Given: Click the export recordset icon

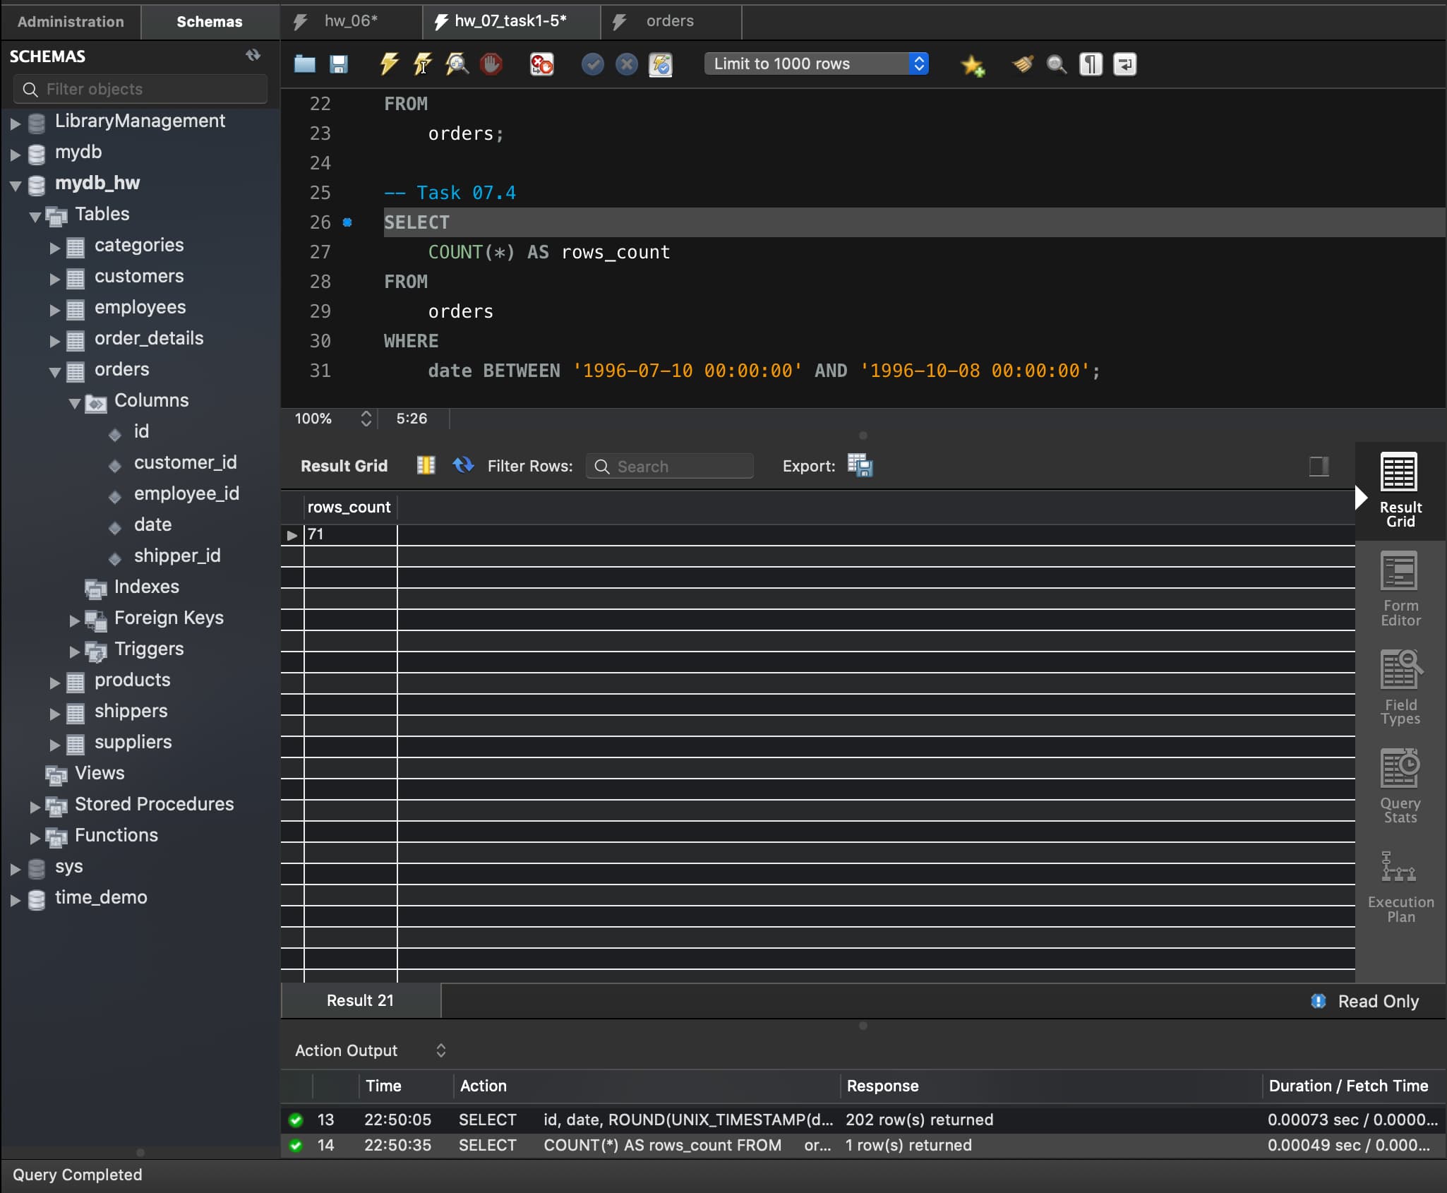Looking at the screenshot, I should click(860, 466).
